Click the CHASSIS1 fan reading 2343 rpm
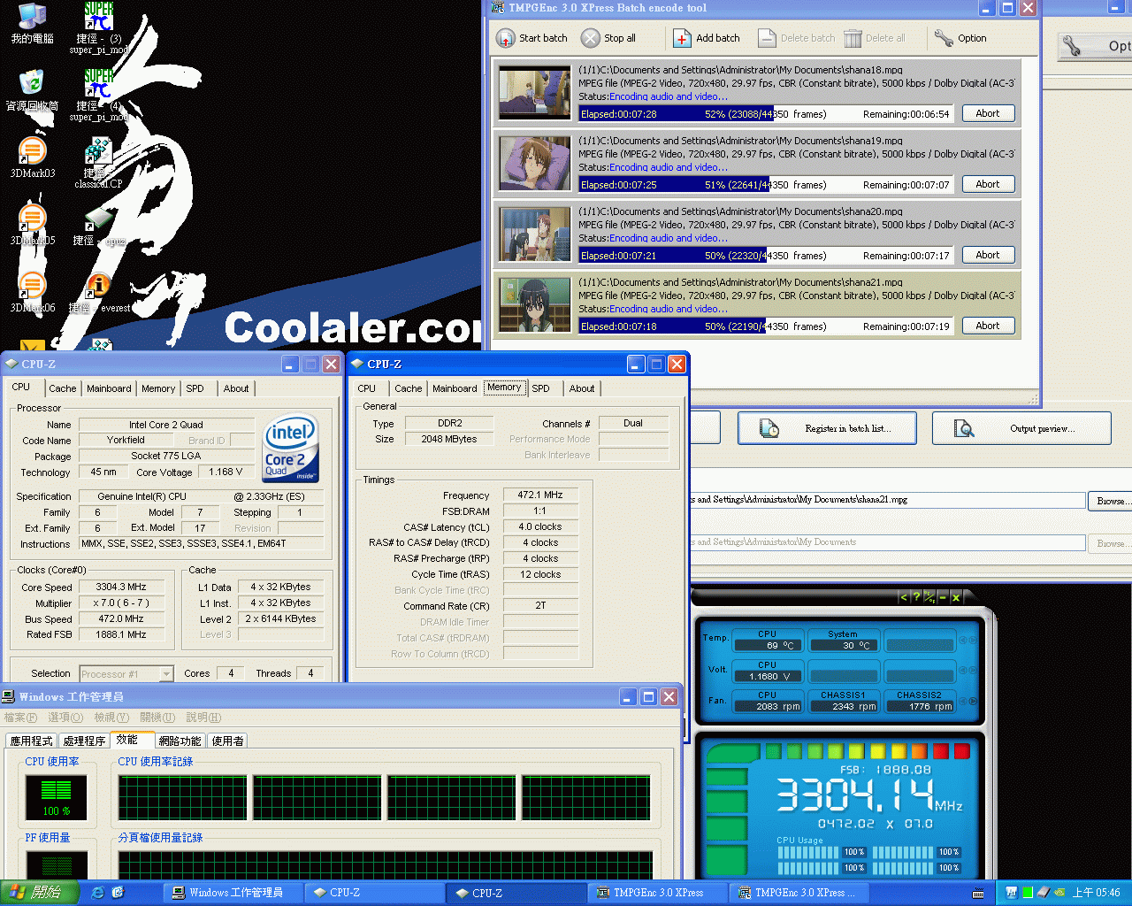The image size is (1132, 906). tap(843, 706)
